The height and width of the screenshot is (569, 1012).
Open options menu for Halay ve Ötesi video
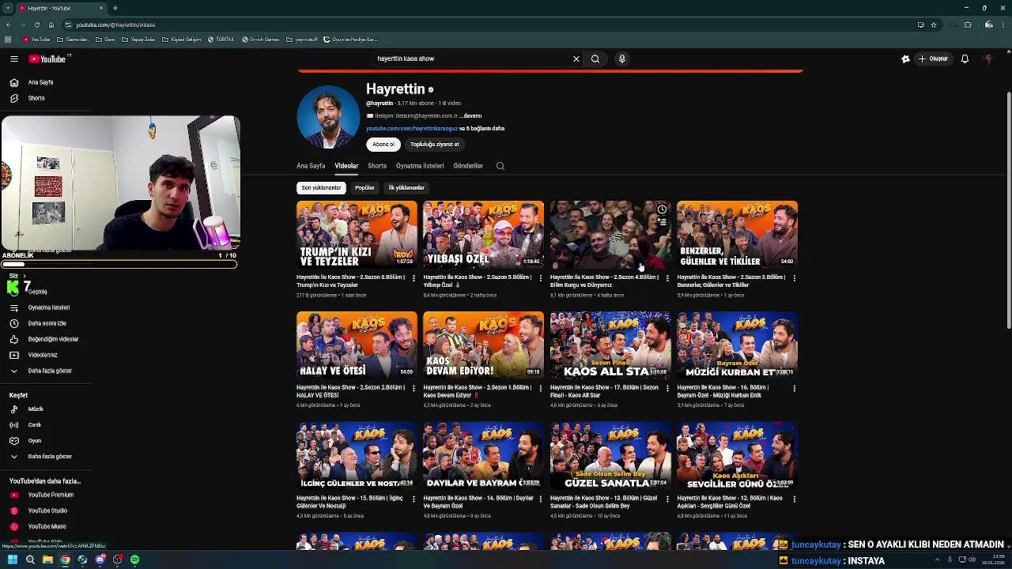pyautogui.click(x=413, y=388)
